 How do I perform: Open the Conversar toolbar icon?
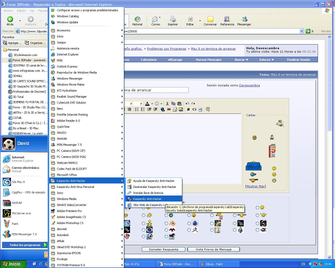[x=210, y=21]
